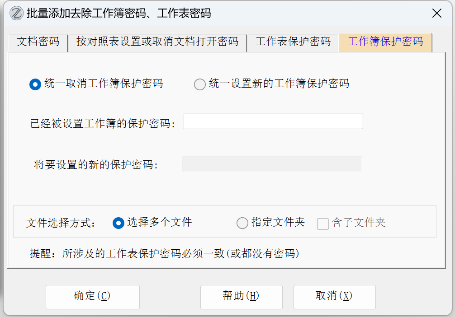The image size is (455, 317).
Task: Click the 提醒 reminder text line
Action: (165, 254)
